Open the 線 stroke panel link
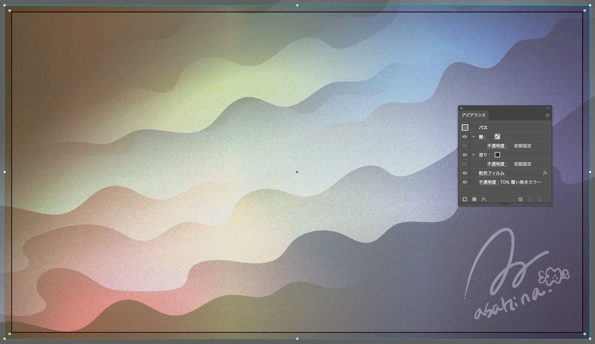Viewport: 595px width, 344px height. 482,137
